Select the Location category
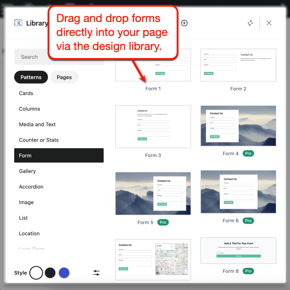The height and width of the screenshot is (290, 290). [x=29, y=233]
